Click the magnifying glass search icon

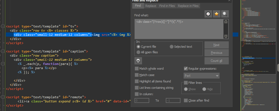click(x=225, y=14)
